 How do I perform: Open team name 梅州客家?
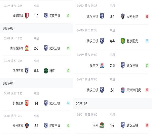[18, 126]
